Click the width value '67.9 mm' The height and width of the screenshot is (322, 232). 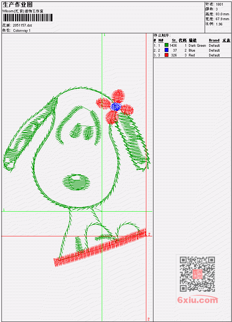[222, 19]
